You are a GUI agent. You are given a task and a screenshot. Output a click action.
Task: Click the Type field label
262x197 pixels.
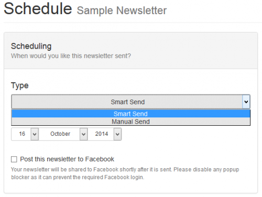20,85
